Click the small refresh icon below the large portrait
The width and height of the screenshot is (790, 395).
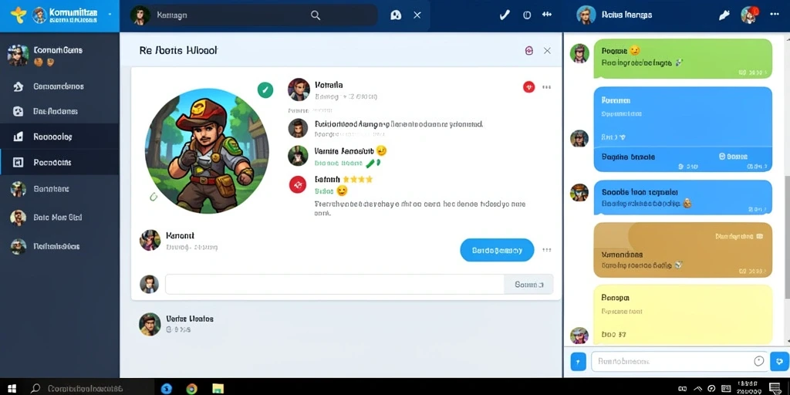pos(154,197)
